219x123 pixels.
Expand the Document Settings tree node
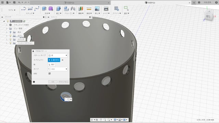point(7,25)
